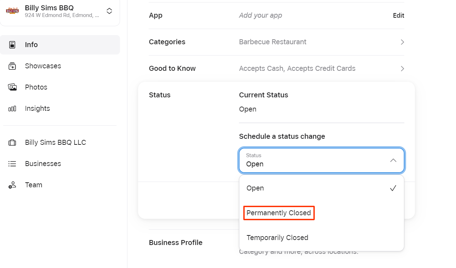Click the Billy Sims BBQ LLC briefcase icon
The width and height of the screenshot is (456, 268).
12,143
